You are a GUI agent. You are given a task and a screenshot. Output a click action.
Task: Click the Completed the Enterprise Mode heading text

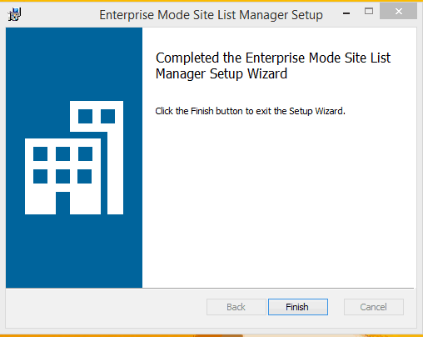(273, 66)
